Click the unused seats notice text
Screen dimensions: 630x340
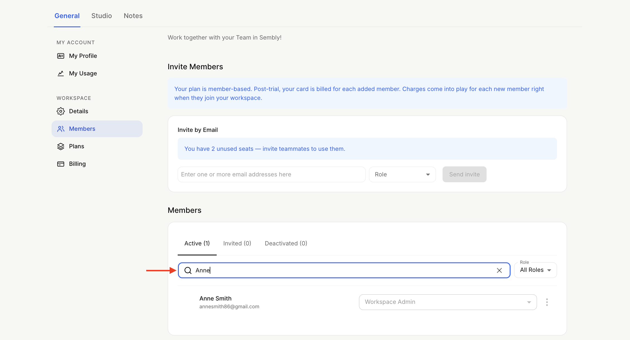click(265, 149)
